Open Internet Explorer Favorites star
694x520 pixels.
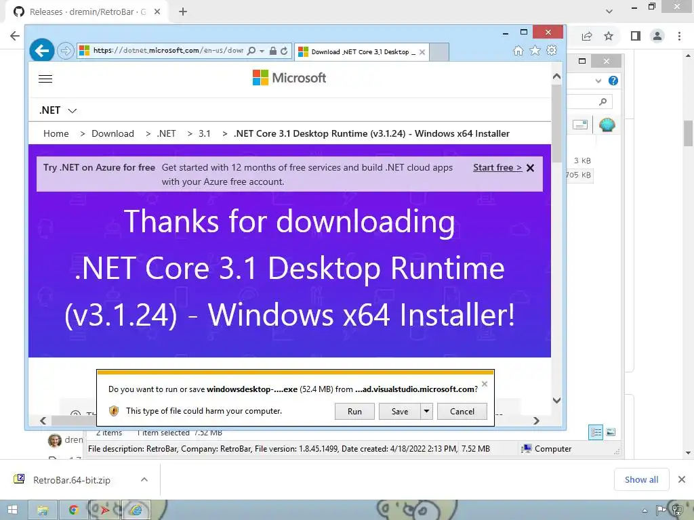coord(535,50)
